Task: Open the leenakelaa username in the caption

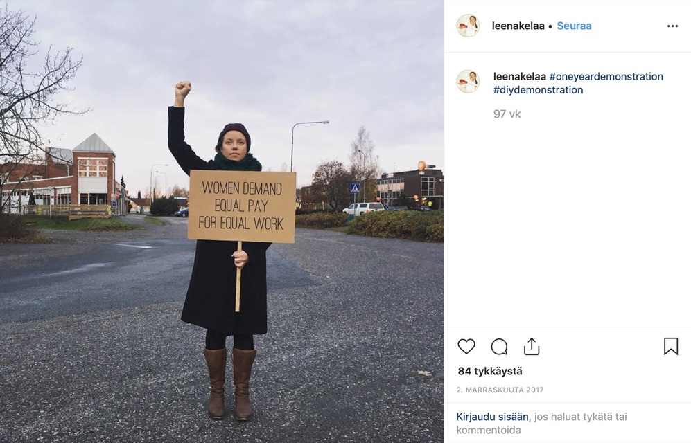Action: (520, 77)
